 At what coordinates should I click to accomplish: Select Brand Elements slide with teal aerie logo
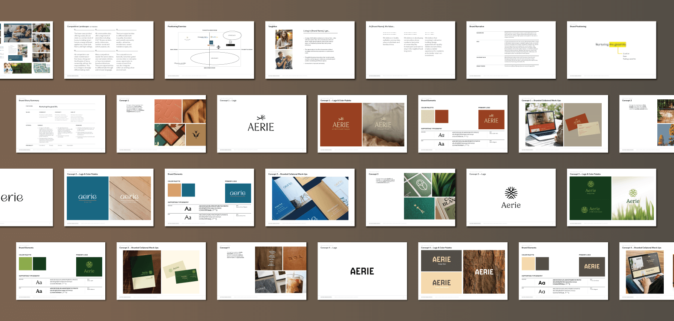tap(209, 197)
